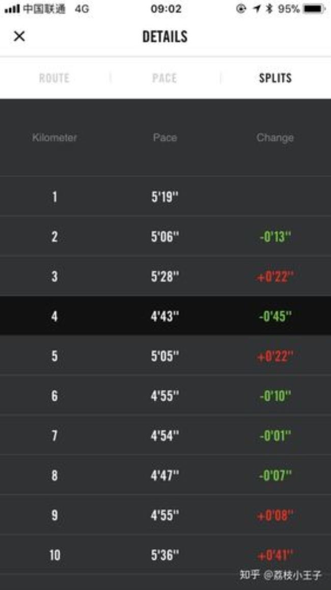Tap the battery icon in status bar
The height and width of the screenshot is (590, 331).
[315, 9]
